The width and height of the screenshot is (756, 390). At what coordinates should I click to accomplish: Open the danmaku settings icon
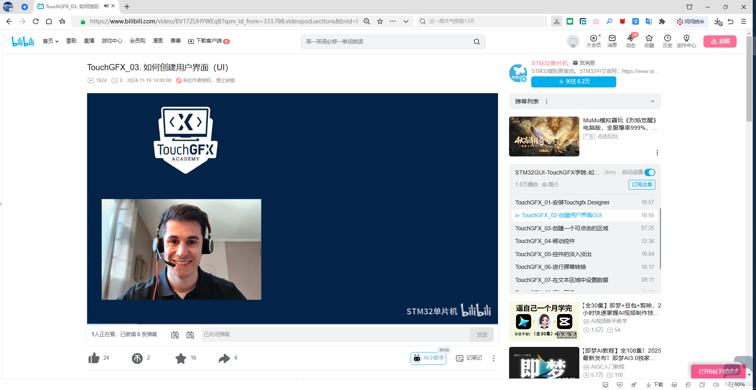190,335
